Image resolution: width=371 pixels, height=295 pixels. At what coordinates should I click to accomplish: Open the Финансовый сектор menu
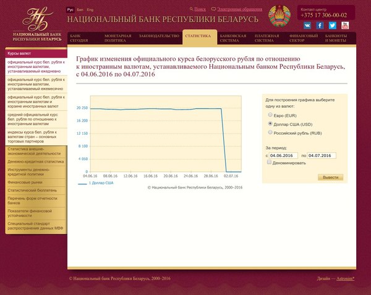pyautogui.click(x=304, y=38)
